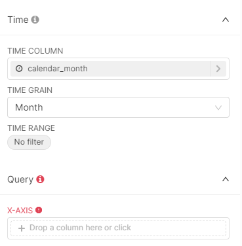Screen dimensions: 242x246
Task: Open calendar_month options via right arrow
Action: pyautogui.click(x=218, y=69)
